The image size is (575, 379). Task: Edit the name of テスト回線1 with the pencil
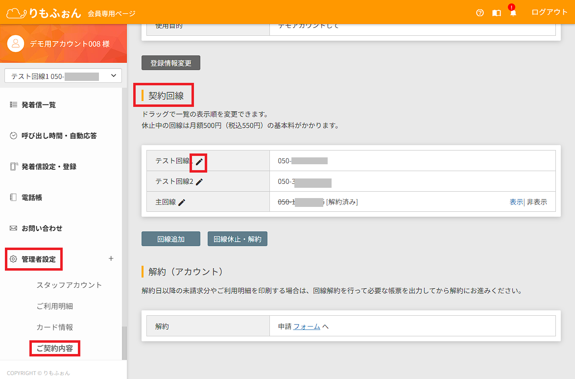click(x=199, y=162)
